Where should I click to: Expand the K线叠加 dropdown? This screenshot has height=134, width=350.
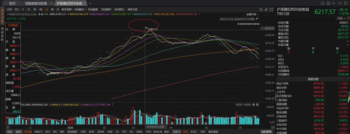coord(80,10)
